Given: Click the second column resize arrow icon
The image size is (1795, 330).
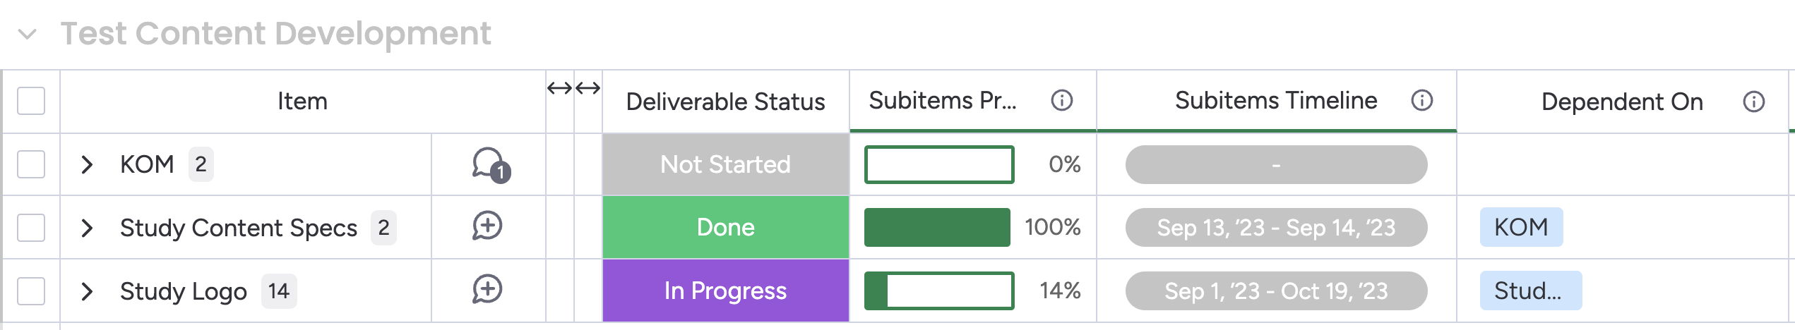Looking at the screenshot, I should [x=588, y=88].
